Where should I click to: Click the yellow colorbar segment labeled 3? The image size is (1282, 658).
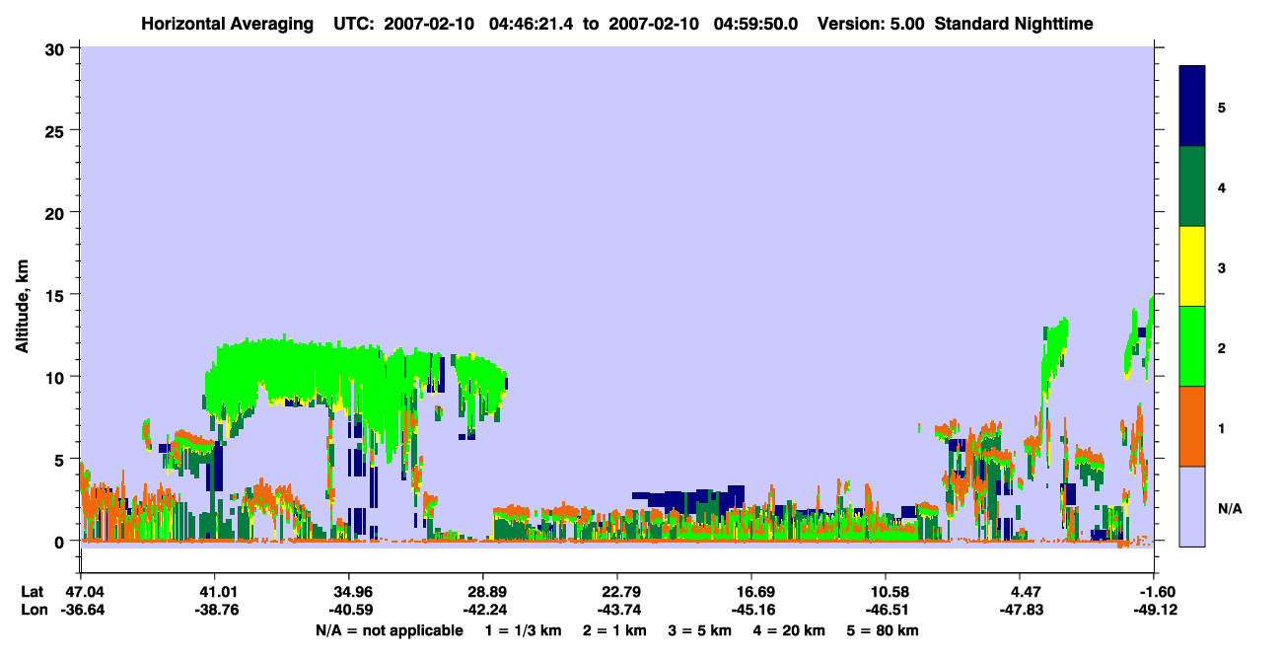coord(1192,266)
